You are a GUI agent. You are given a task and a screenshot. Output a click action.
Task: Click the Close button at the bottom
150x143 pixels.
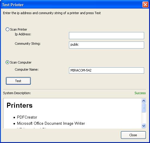tap(133, 135)
